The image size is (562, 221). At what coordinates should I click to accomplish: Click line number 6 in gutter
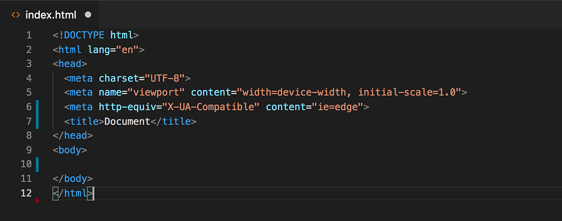29,107
